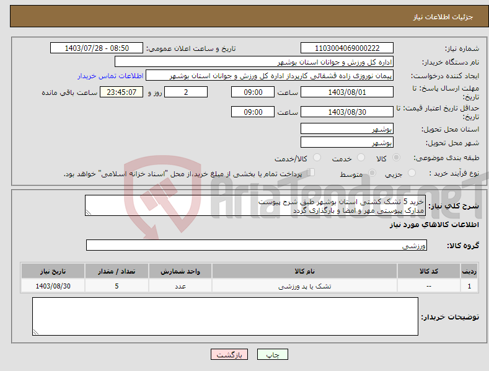489x371 pixels.
Task: Click the طبقه بندی موضوعی label
Action: click(446, 158)
